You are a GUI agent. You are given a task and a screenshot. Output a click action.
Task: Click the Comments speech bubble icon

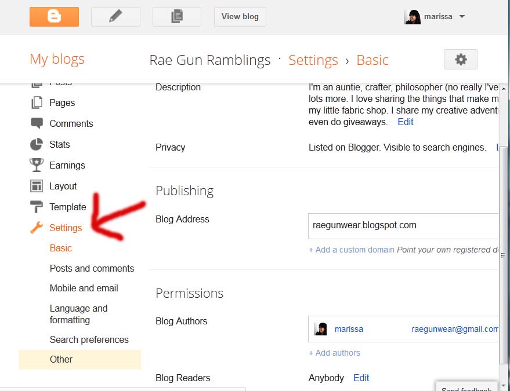click(37, 123)
